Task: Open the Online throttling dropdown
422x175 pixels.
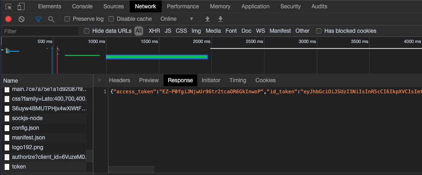Action: pyautogui.click(x=177, y=19)
